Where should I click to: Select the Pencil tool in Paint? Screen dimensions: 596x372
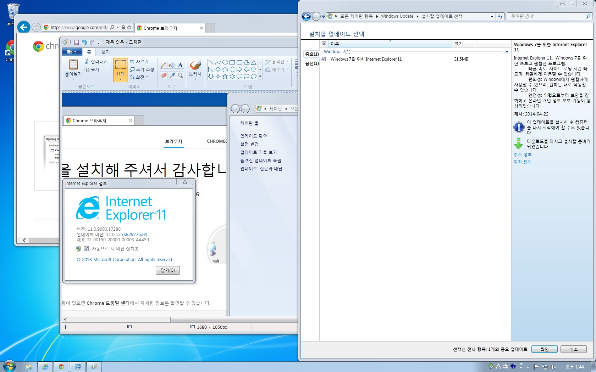(164, 65)
